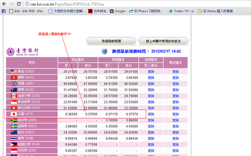Select the 日圓 (JPY) currency label

click(25, 114)
